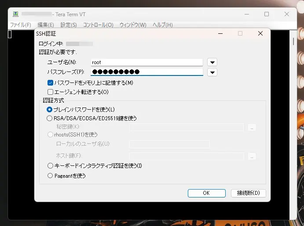
Task: Click the ユーザ名 input field containing root
Action: (x=147, y=62)
